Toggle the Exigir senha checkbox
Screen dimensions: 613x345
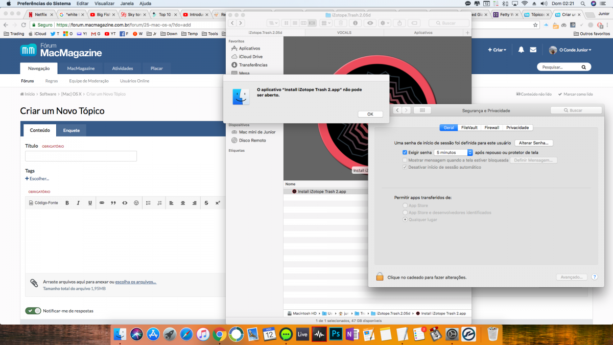(x=405, y=152)
